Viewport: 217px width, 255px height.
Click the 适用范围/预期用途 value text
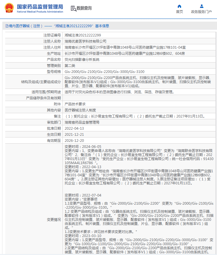(119, 92)
